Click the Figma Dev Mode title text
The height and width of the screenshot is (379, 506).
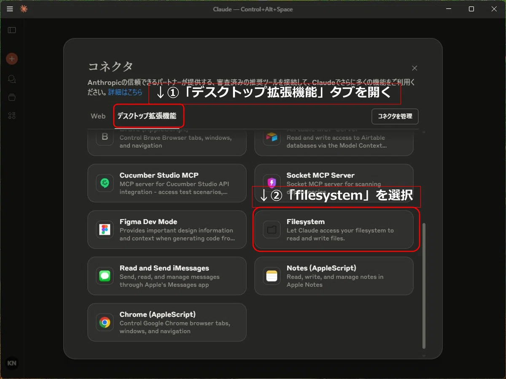click(x=148, y=222)
